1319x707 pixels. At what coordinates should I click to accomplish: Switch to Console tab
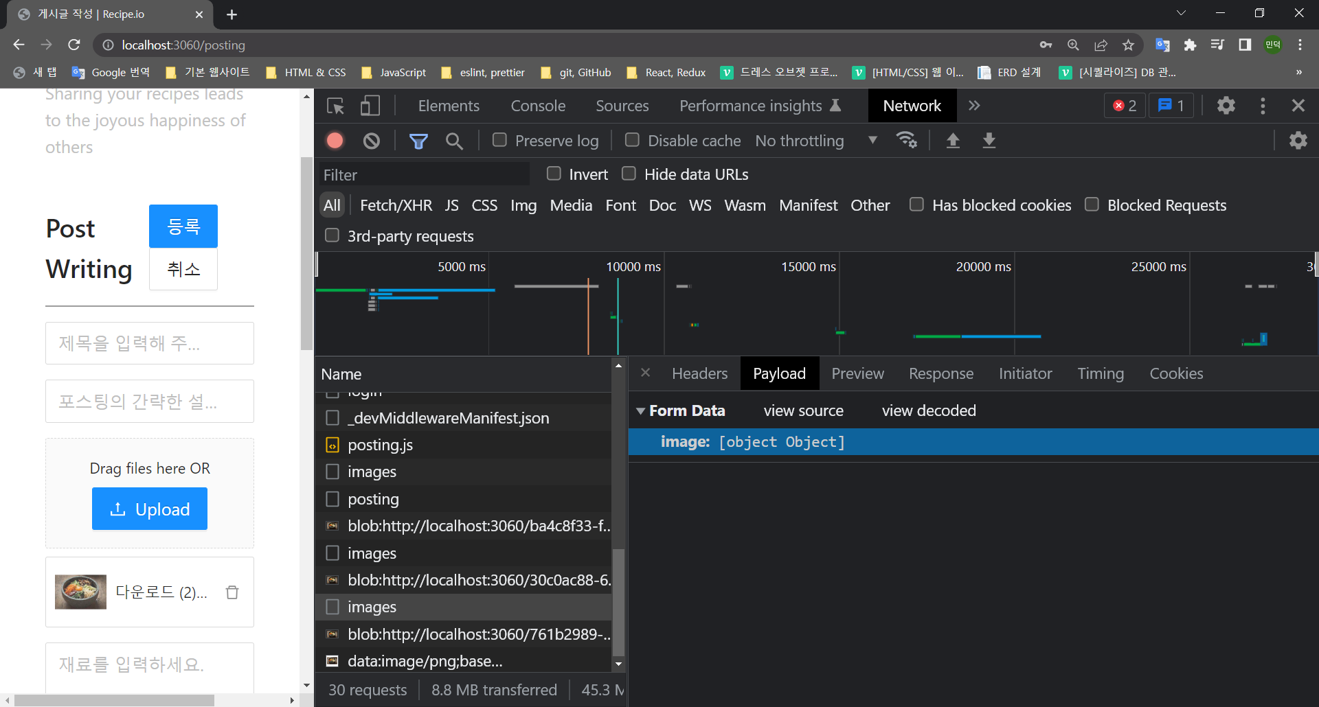[x=538, y=106]
